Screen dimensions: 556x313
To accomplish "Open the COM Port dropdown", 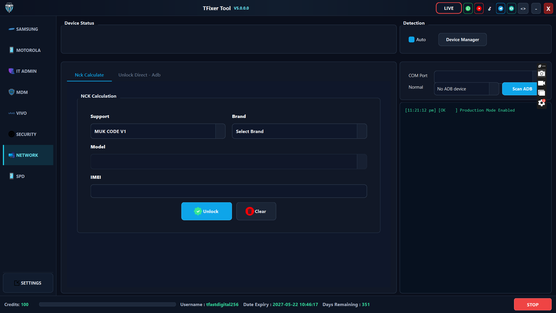I will pyautogui.click(x=485, y=76).
